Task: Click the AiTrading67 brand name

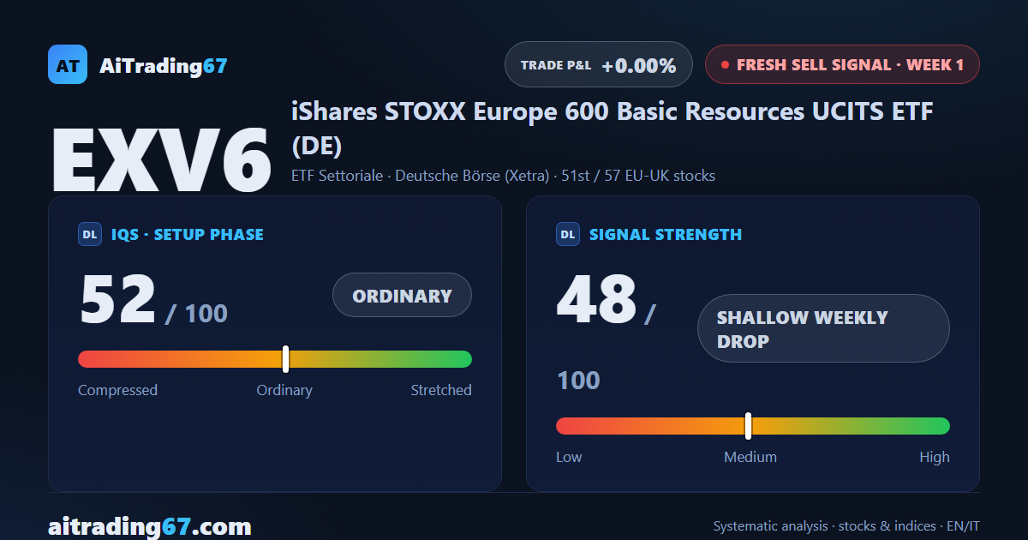Action: 164,65
